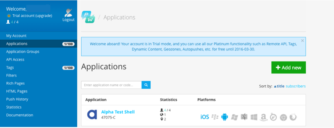Screen dimensions: 334x128
Task: Click the 4 / 4 user count in sidebar header
Action: tap(12, 22)
